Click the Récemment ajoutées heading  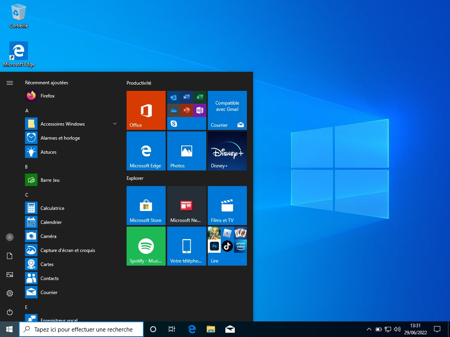pos(46,83)
